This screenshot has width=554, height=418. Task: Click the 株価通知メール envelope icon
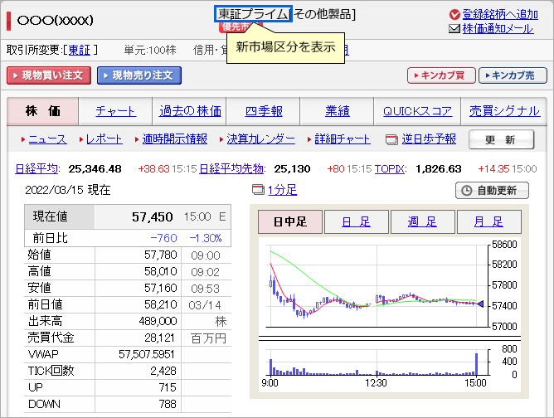click(x=454, y=29)
